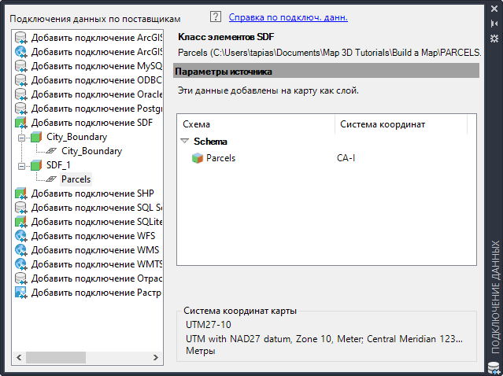Click the WFS connection globe icon
The height and width of the screenshot is (376, 503).
[20, 236]
